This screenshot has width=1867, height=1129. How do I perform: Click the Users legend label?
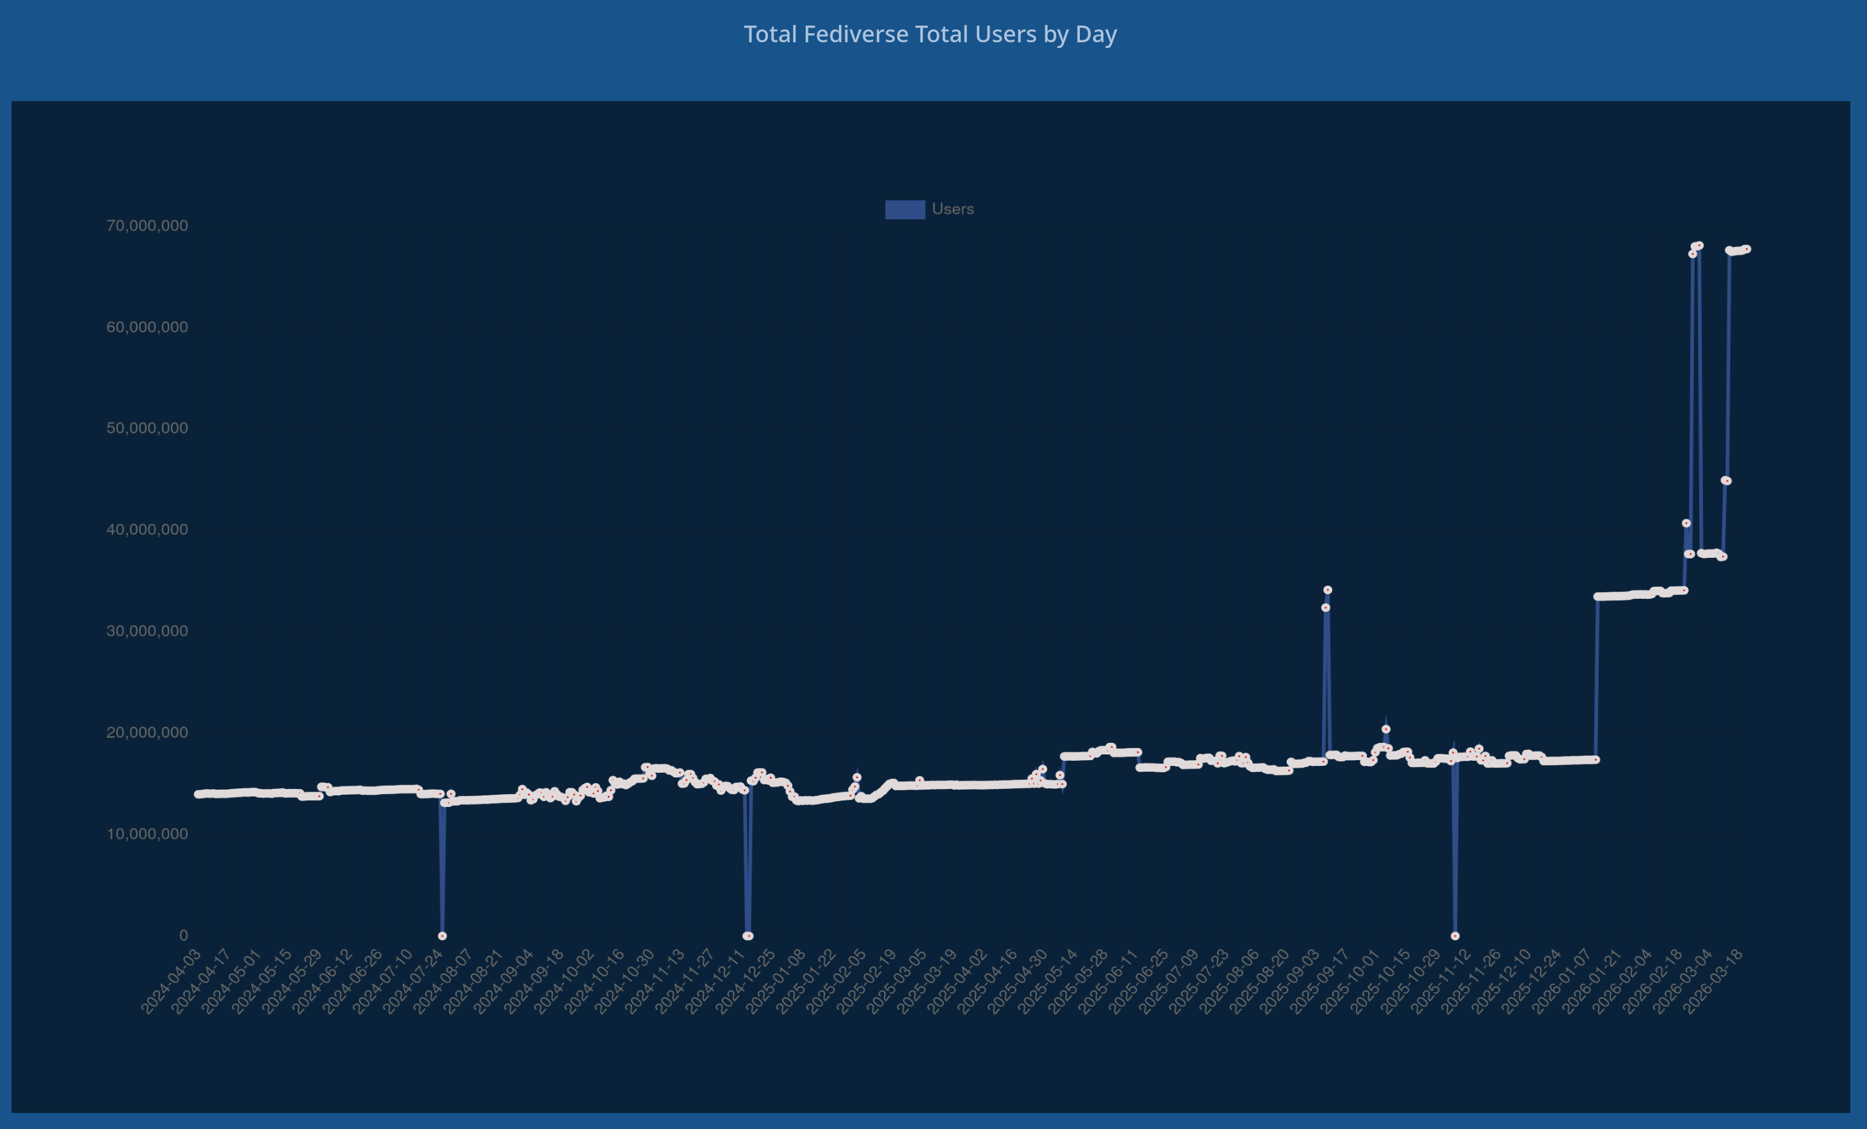coord(952,209)
